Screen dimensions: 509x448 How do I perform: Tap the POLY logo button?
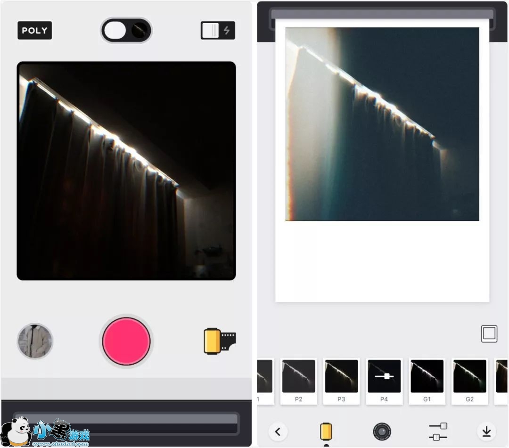(35, 31)
